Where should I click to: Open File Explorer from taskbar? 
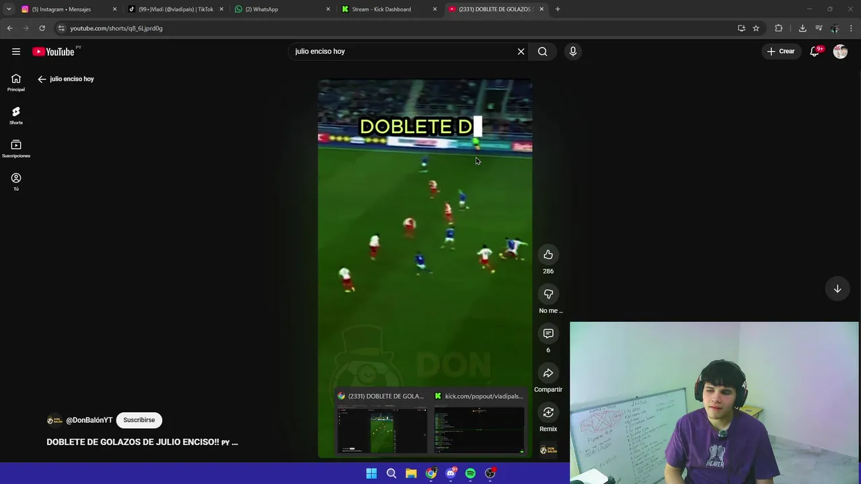click(411, 473)
